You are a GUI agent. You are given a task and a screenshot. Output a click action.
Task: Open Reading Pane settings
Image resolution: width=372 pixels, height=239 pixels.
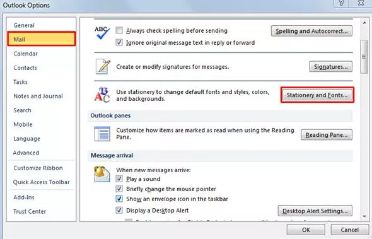[327, 135]
